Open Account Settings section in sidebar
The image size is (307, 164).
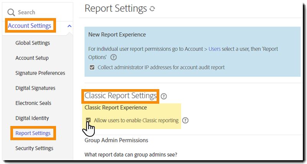(x=30, y=26)
